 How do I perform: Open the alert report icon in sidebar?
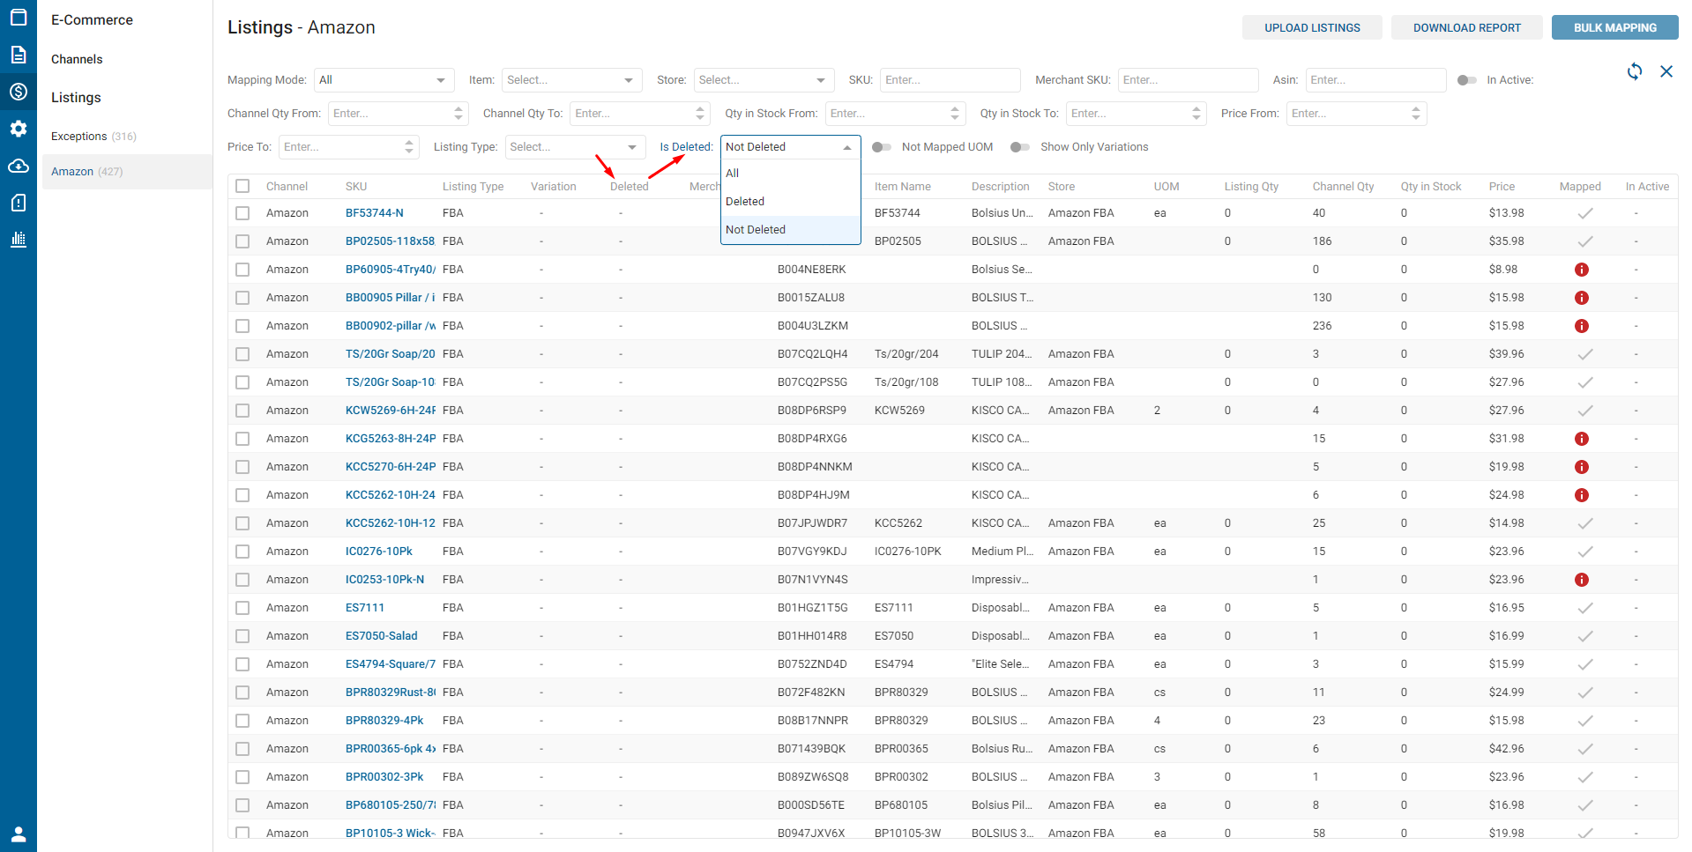18,203
